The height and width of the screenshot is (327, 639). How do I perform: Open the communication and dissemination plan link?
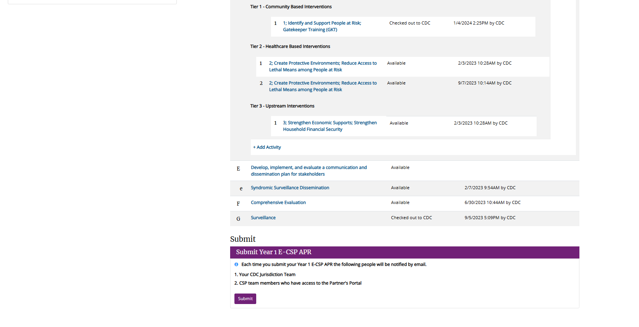308,171
